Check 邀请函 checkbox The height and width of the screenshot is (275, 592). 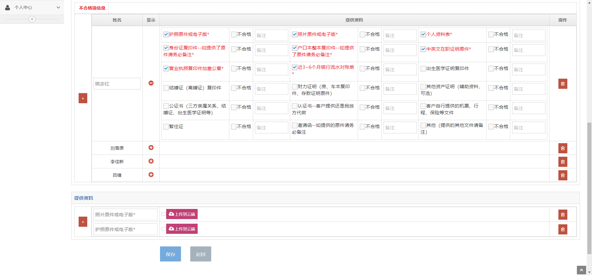[294, 125]
